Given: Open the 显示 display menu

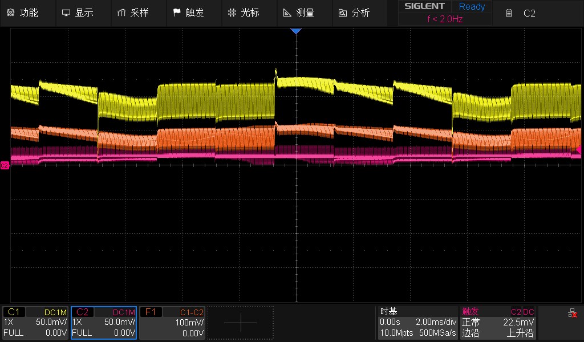Looking at the screenshot, I should point(78,13).
